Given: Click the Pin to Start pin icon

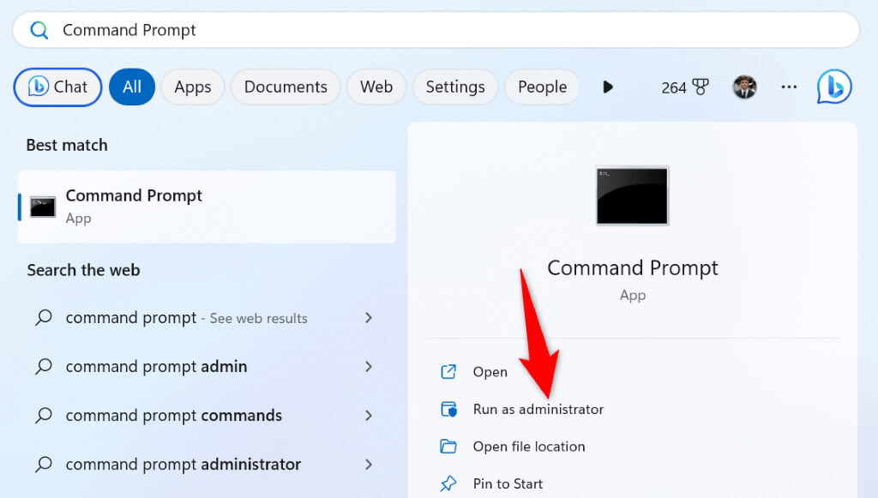Looking at the screenshot, I should click(448, 483).
